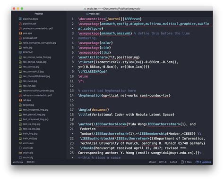
Task: Click the rec_fcn.jpg image icon
Action: [x=20, y=86]
